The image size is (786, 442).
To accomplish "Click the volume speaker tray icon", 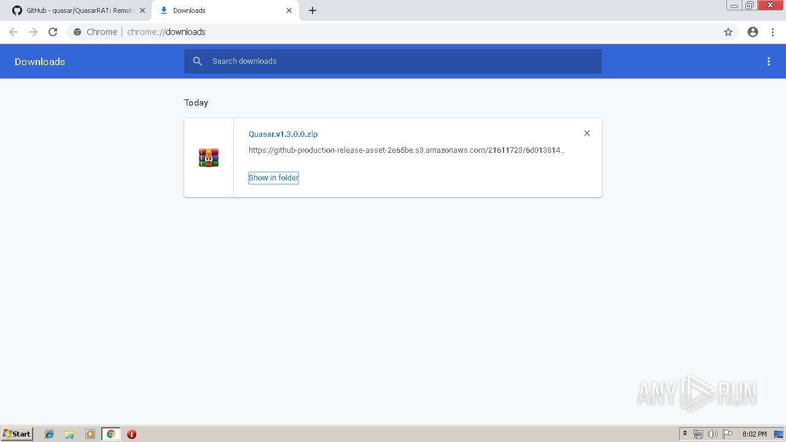I will coord(712,434).
